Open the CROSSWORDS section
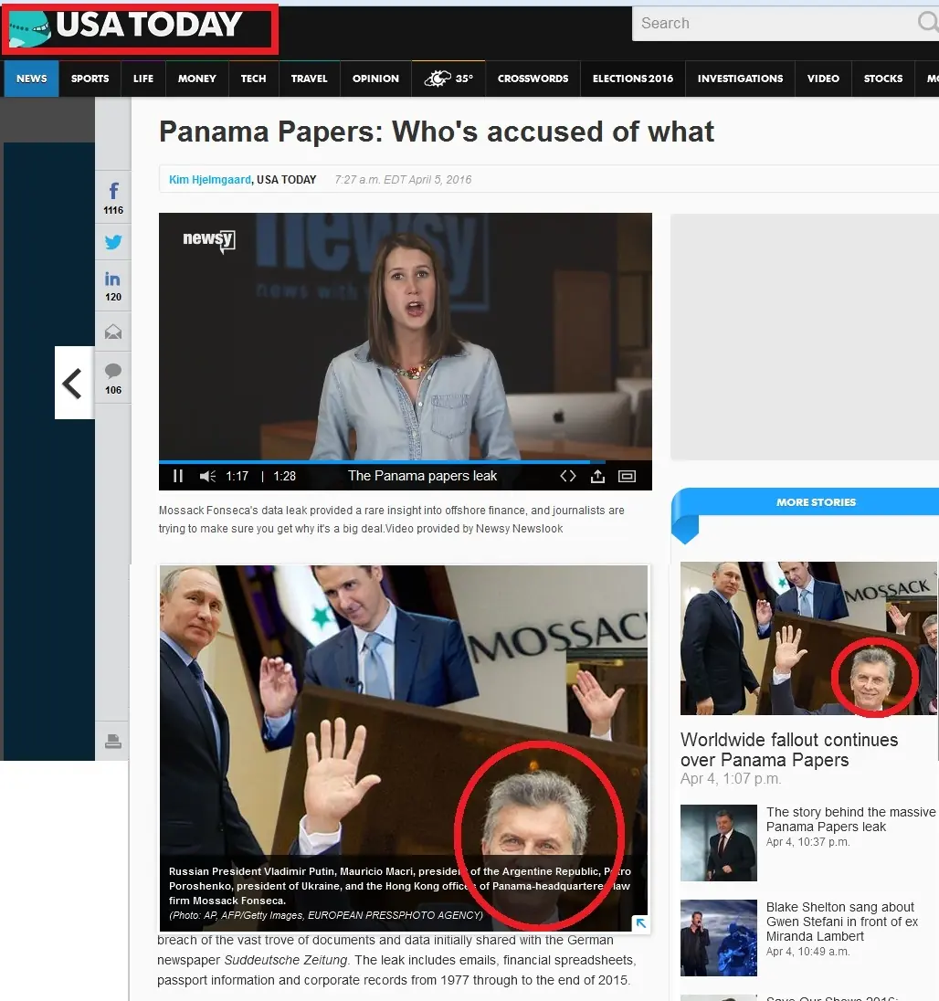The image size is (939, 1001). pos(533,79)
